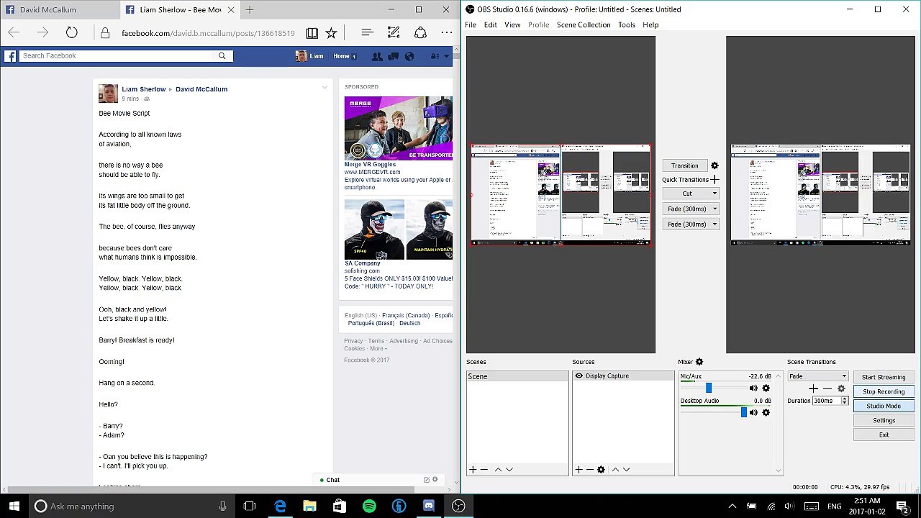Add a quick transition with plus icon
The width and height of the screenshot is (921, 518).
pyautogui.click(x=714, y=180)
